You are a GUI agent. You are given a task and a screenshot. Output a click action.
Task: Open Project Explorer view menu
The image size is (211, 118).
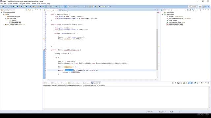tap(35, 10)
